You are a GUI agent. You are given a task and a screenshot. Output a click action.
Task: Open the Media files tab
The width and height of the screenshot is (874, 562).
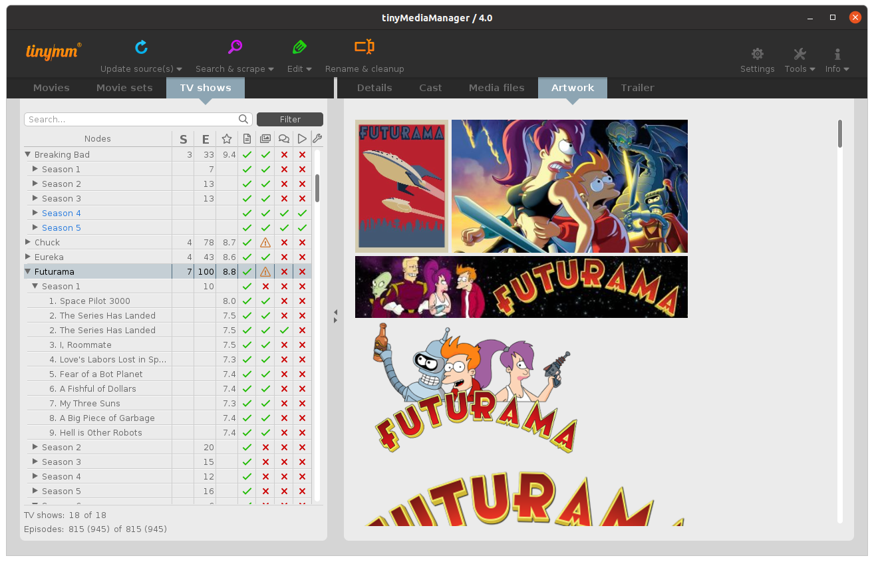[x=496, y=88]
